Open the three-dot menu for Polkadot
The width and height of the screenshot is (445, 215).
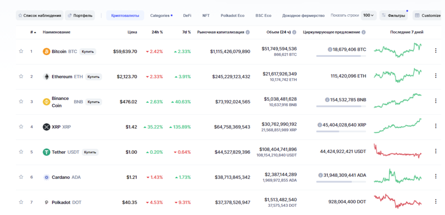(435, 202)
